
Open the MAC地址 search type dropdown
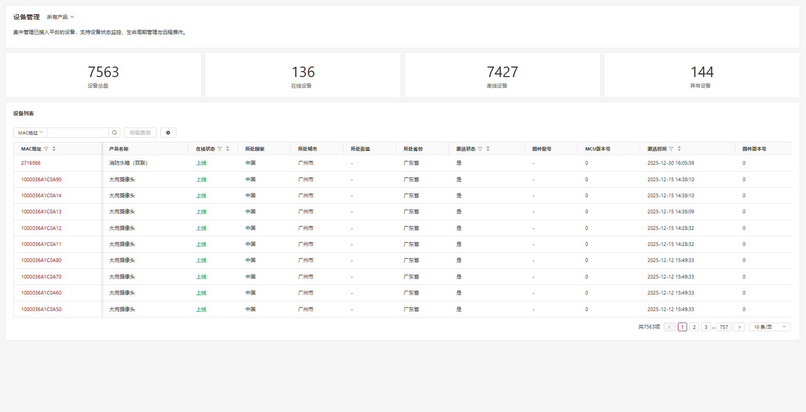[30, 133]
